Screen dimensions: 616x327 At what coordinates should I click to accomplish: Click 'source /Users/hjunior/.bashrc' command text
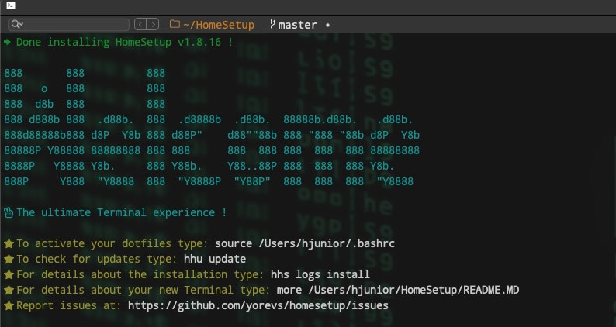tap(305, 243)
